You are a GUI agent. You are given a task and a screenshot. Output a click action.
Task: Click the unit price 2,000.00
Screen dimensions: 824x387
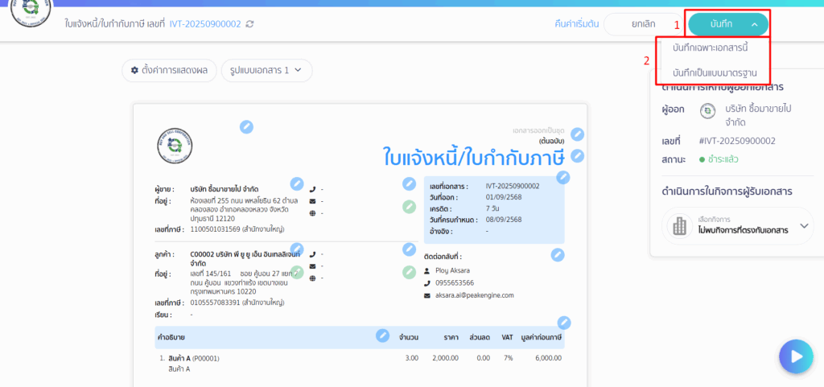[446, 358]
